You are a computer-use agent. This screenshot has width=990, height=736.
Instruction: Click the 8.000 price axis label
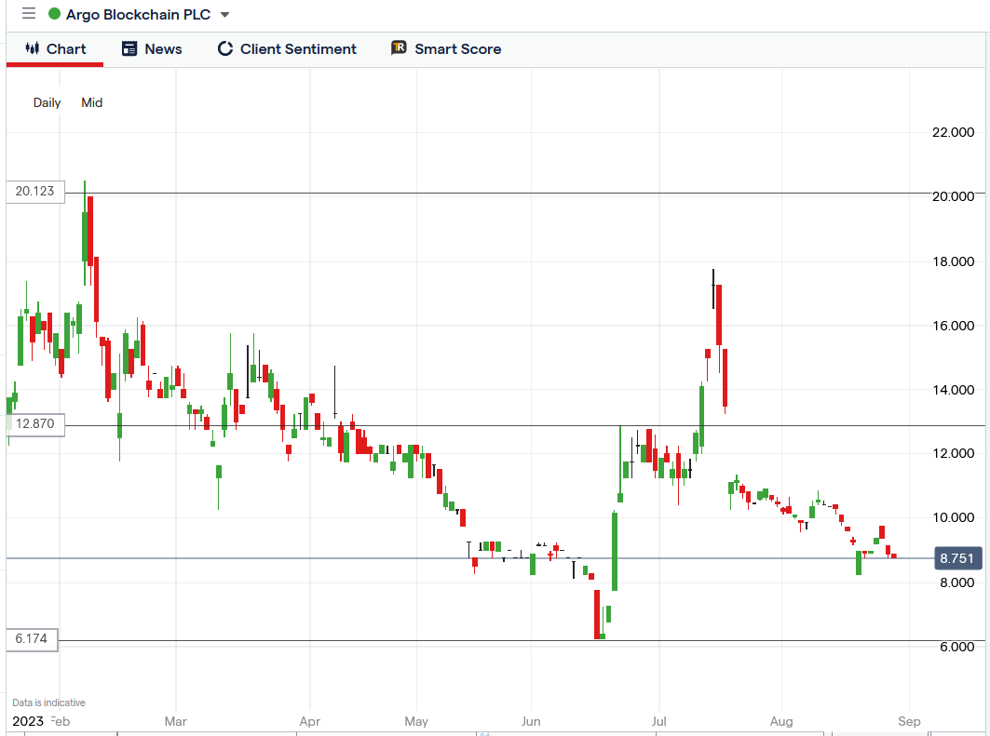click(x=957, y=582)
